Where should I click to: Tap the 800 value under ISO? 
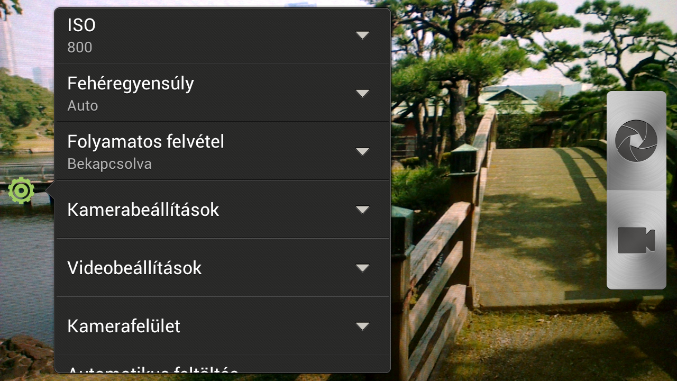[x=80, y=48]
